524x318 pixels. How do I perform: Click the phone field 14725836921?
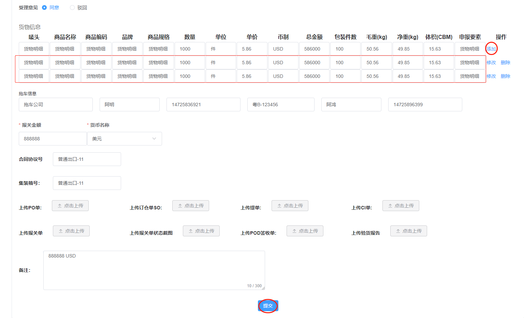pos(203,105)
